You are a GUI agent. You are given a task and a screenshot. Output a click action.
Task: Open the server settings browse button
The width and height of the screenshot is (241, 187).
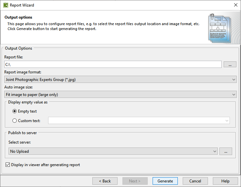[x=226, y=151]
